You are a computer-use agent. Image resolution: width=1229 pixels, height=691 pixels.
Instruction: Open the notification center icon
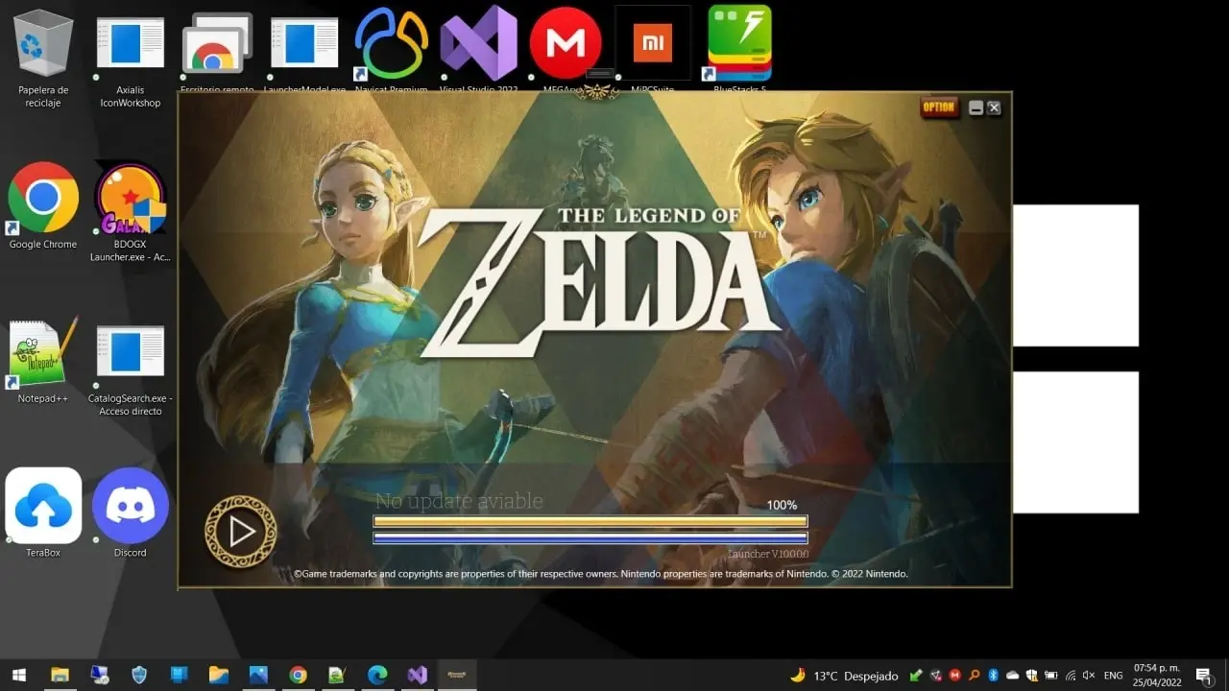click(1205, 676)
